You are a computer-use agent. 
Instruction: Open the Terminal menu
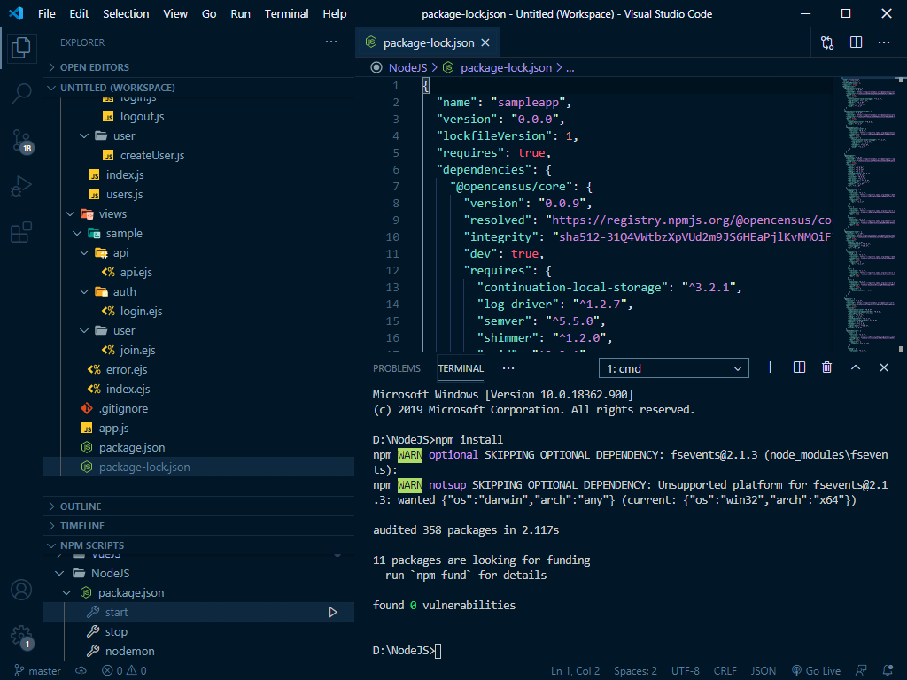286,14
